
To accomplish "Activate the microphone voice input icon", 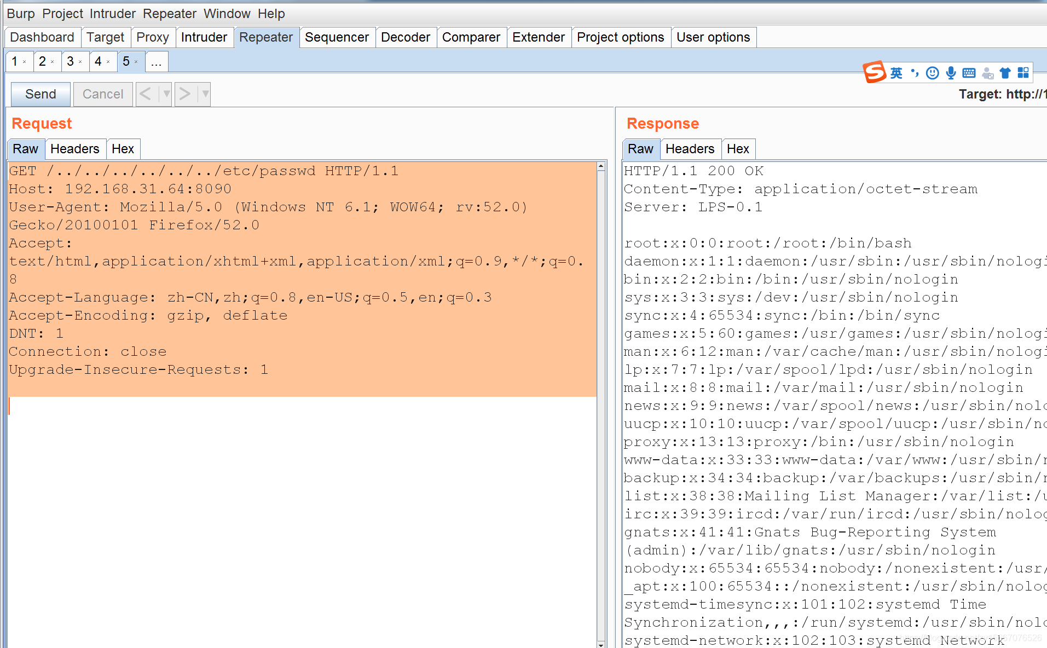I will [951, 73].
